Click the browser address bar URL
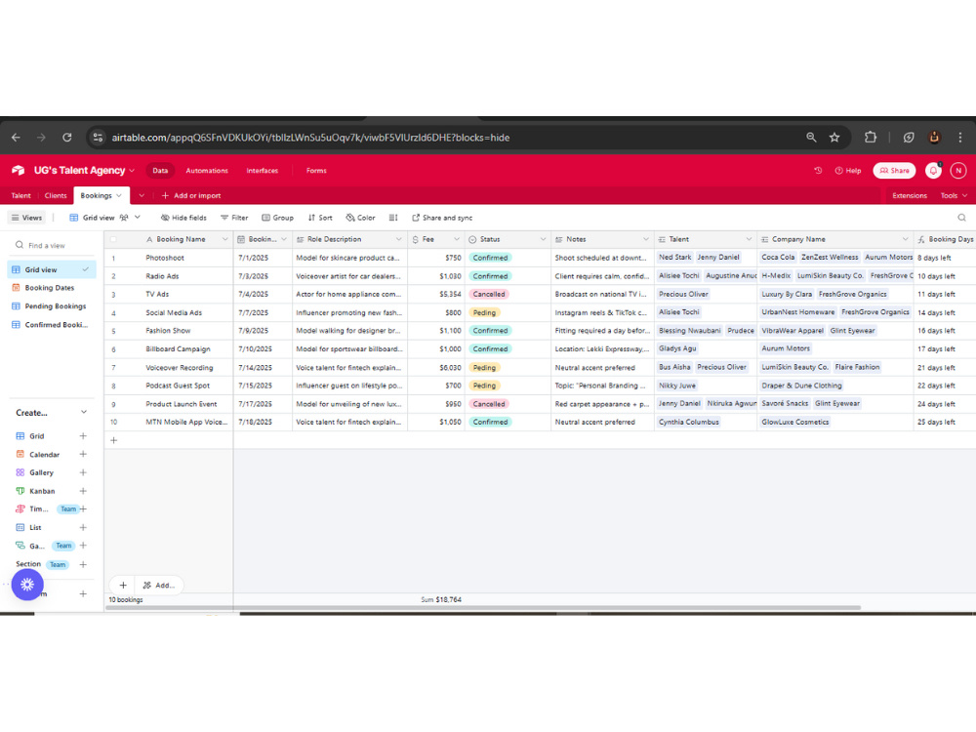This screenshot has height=732, width=976. click(310, 138)
